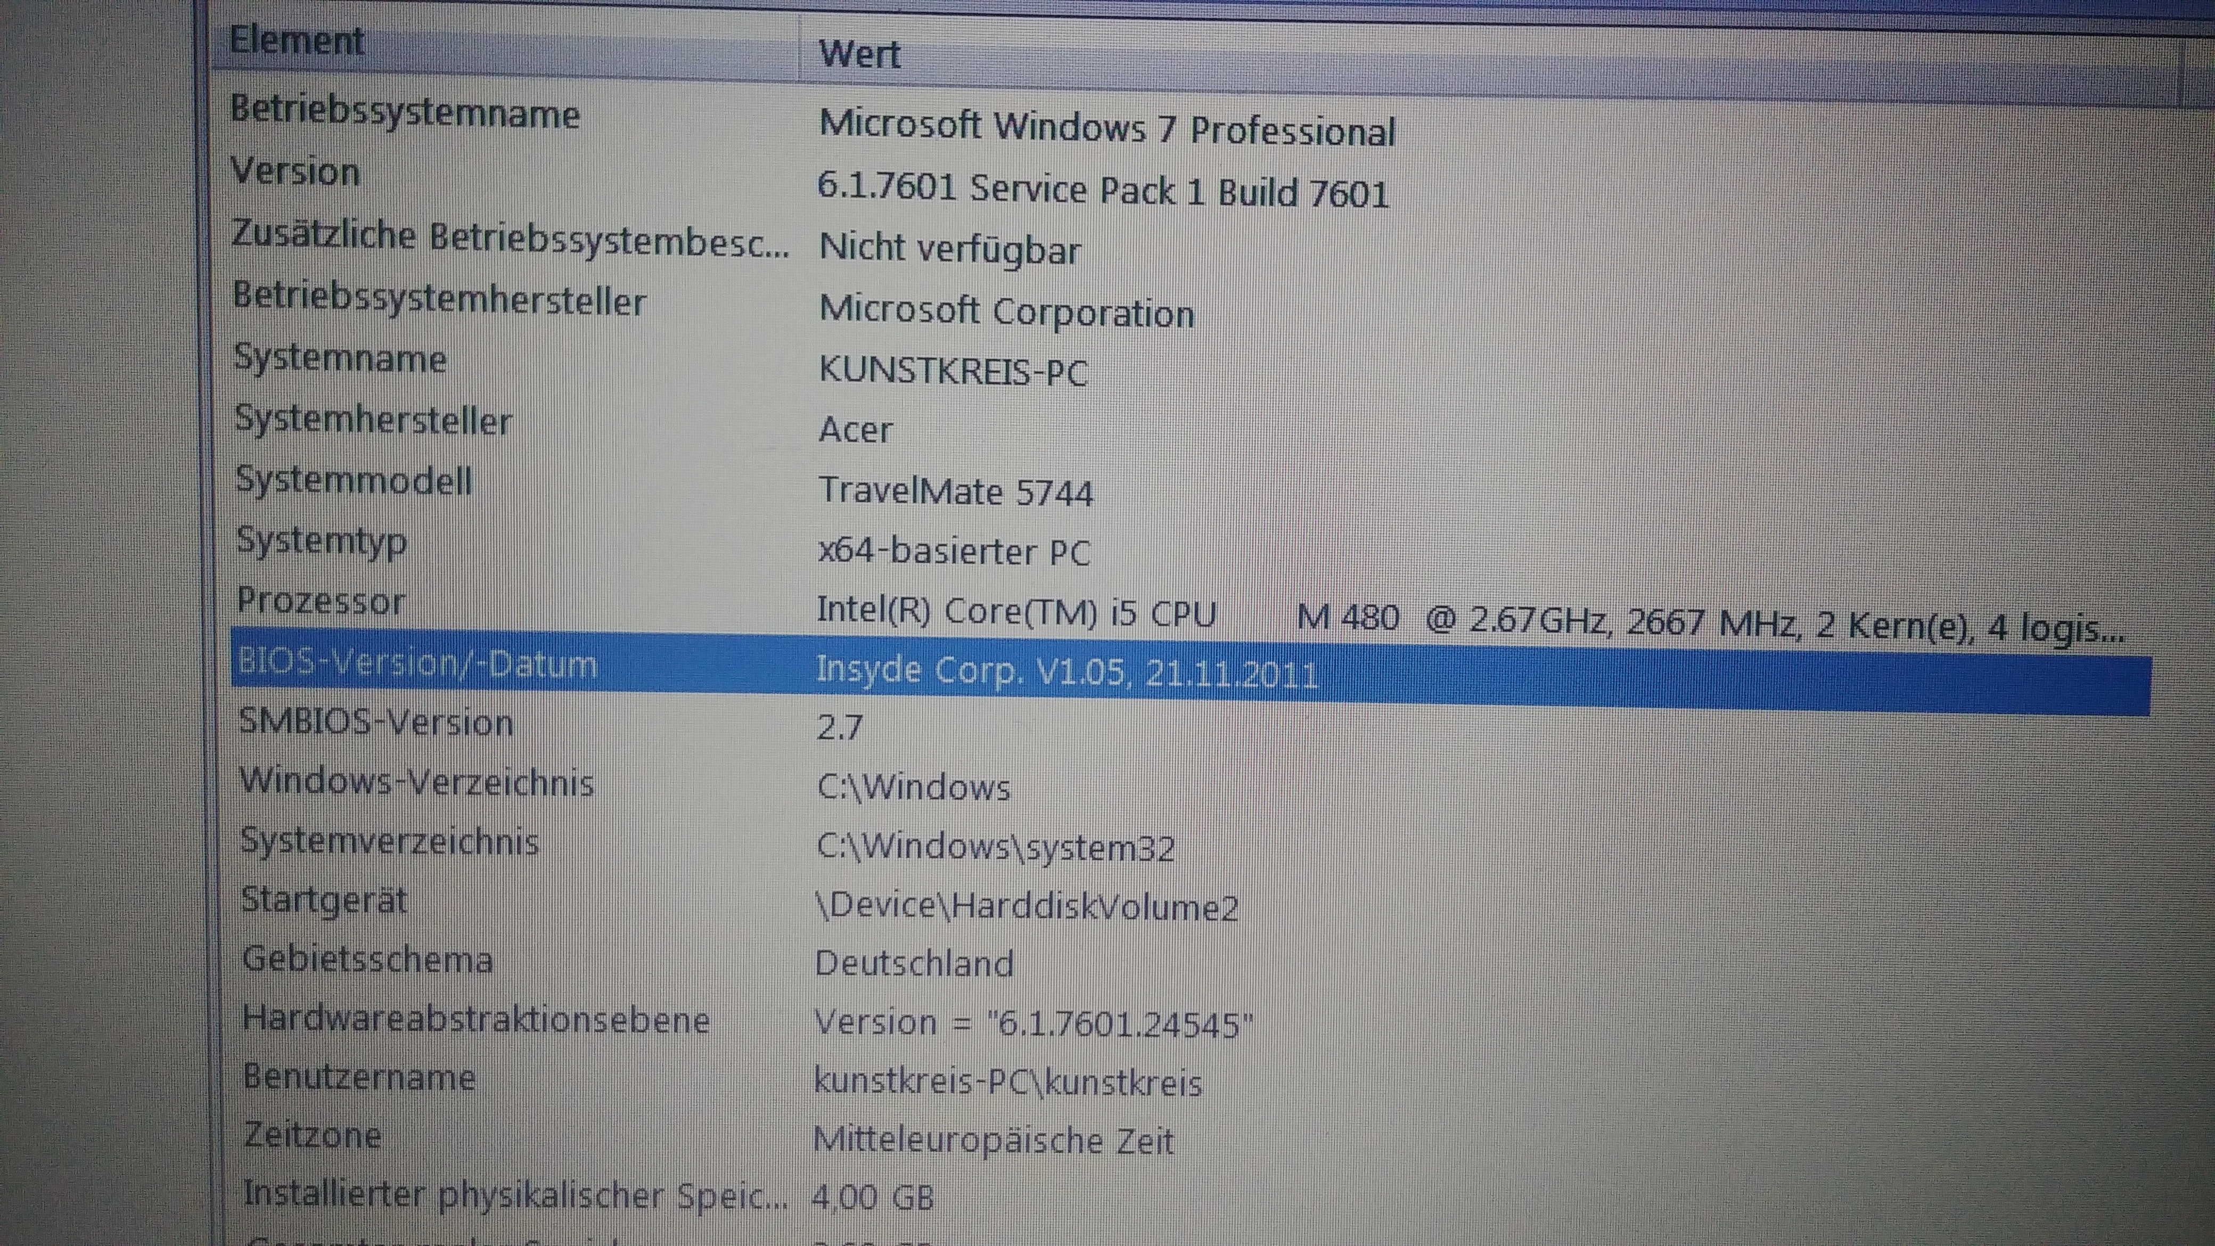Select the Gebietsschema row label
The height and width of the screenshot is (1246, 2215).
[x=367, y=959]
